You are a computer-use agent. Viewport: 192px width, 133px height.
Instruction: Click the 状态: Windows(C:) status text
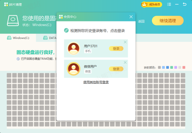click(x=37, y=25)
